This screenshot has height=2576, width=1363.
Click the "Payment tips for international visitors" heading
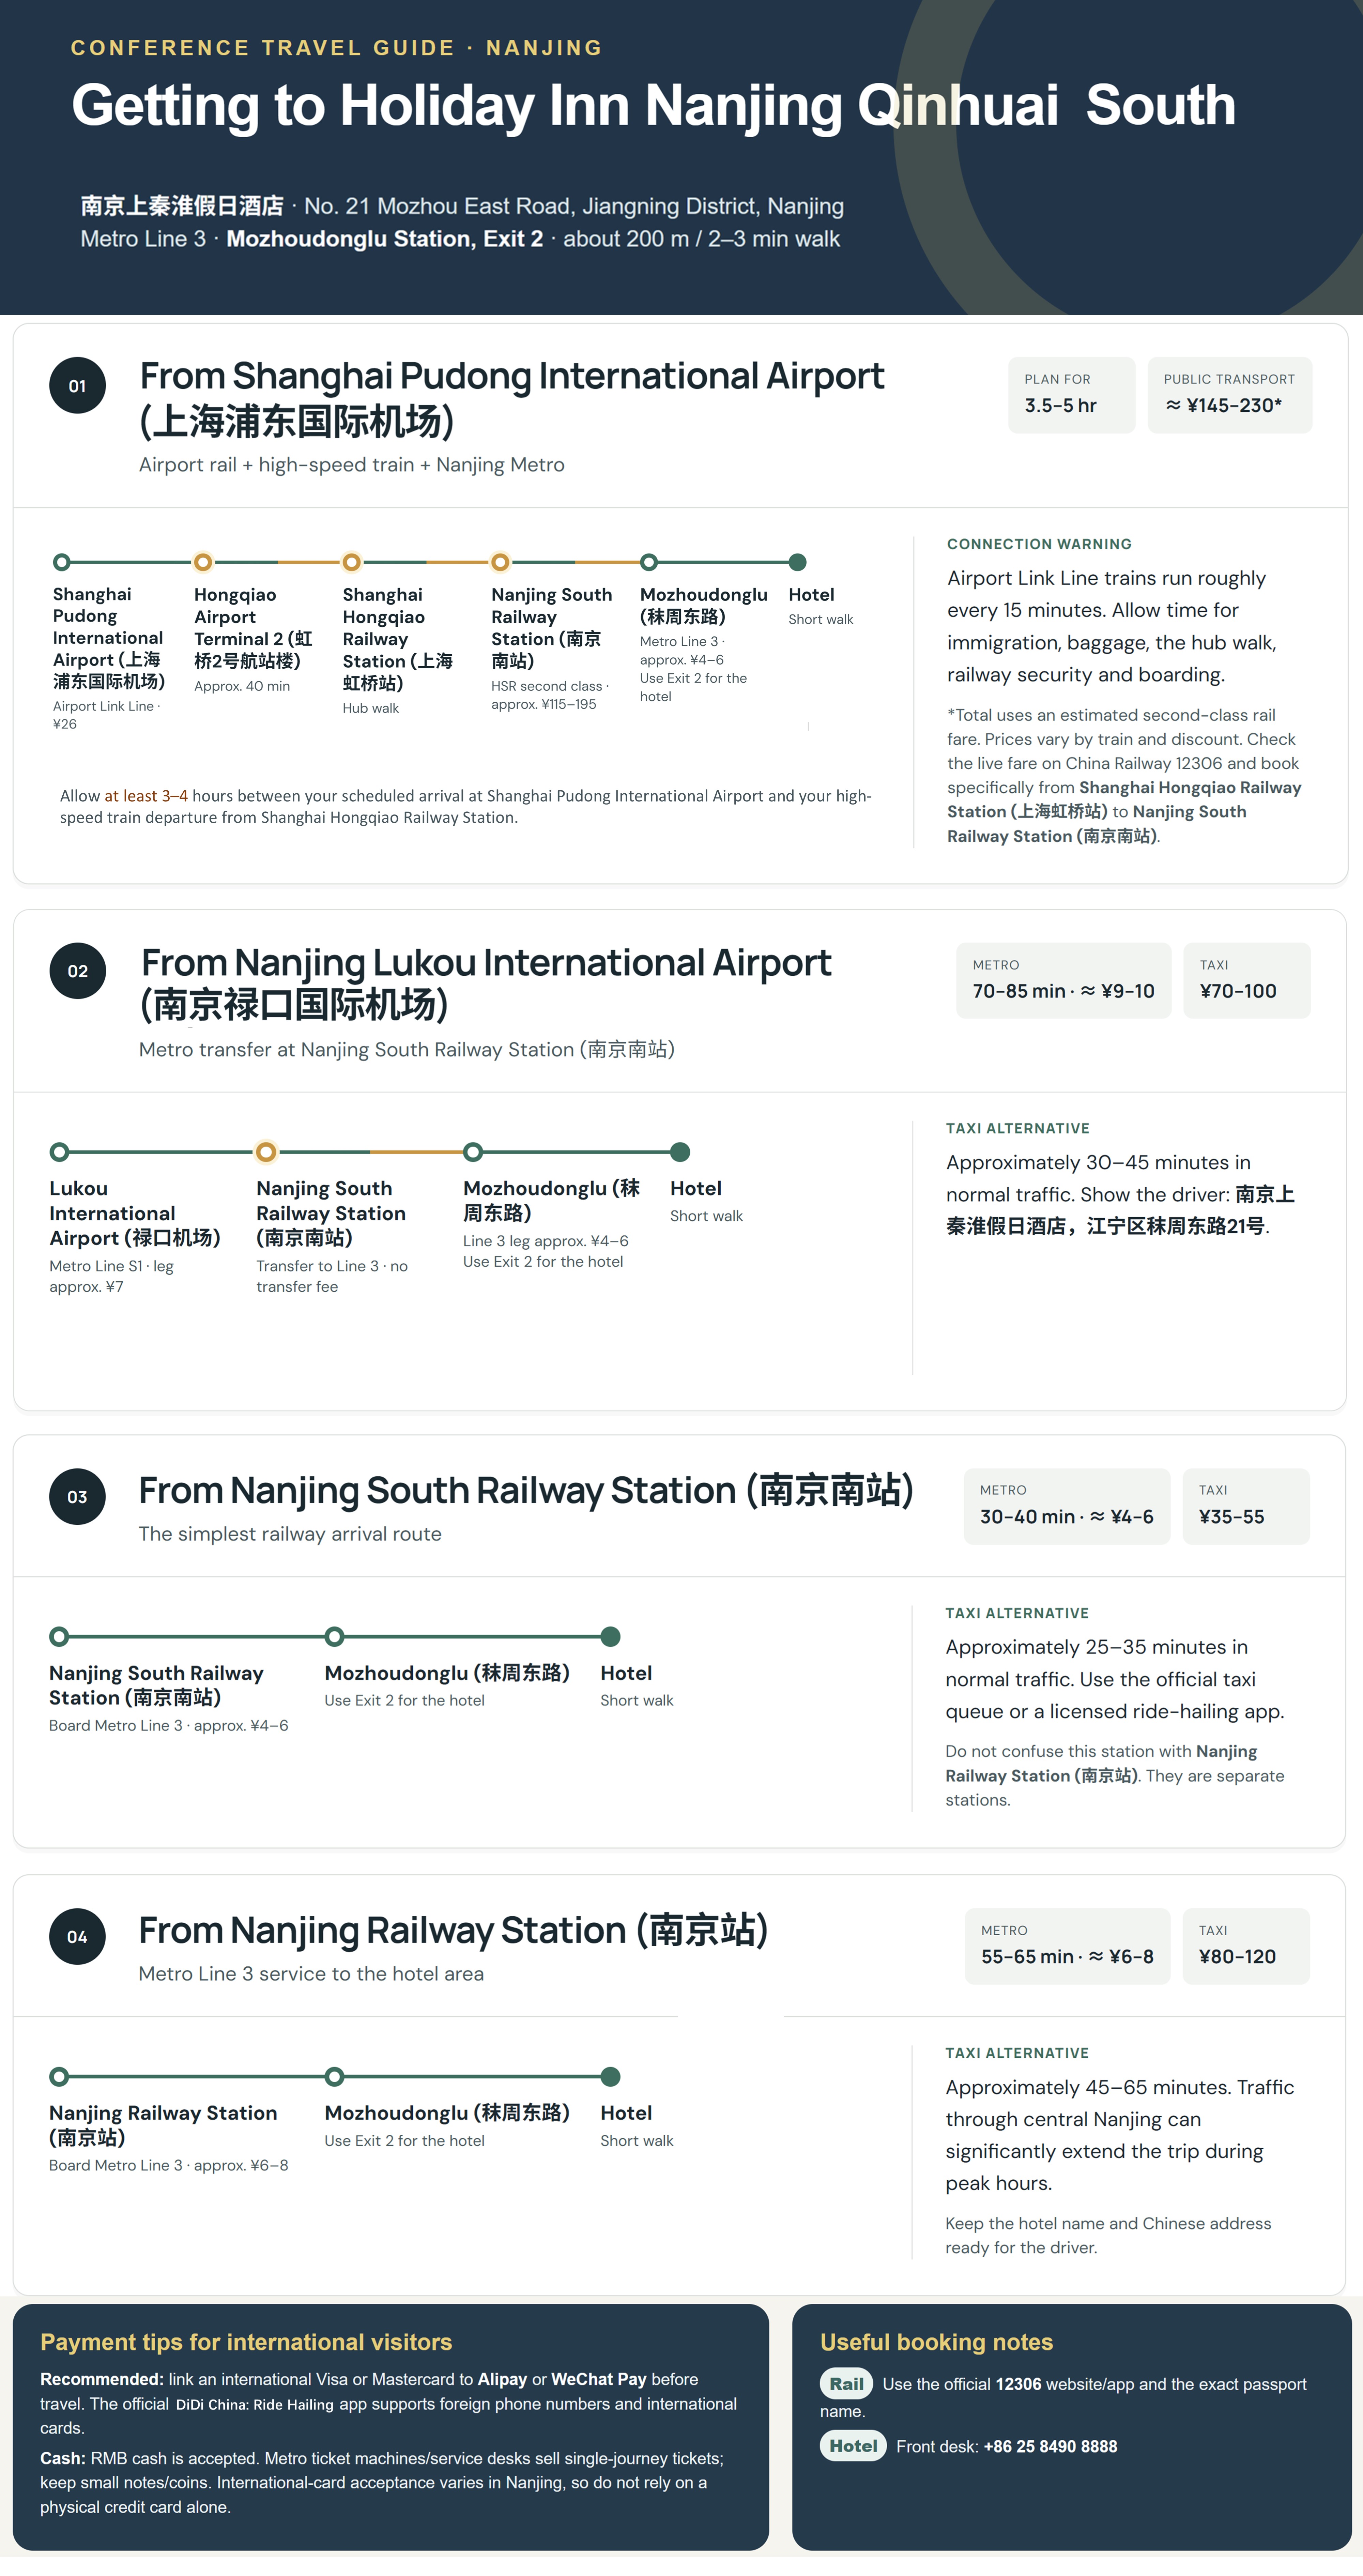click(246, 2342)
